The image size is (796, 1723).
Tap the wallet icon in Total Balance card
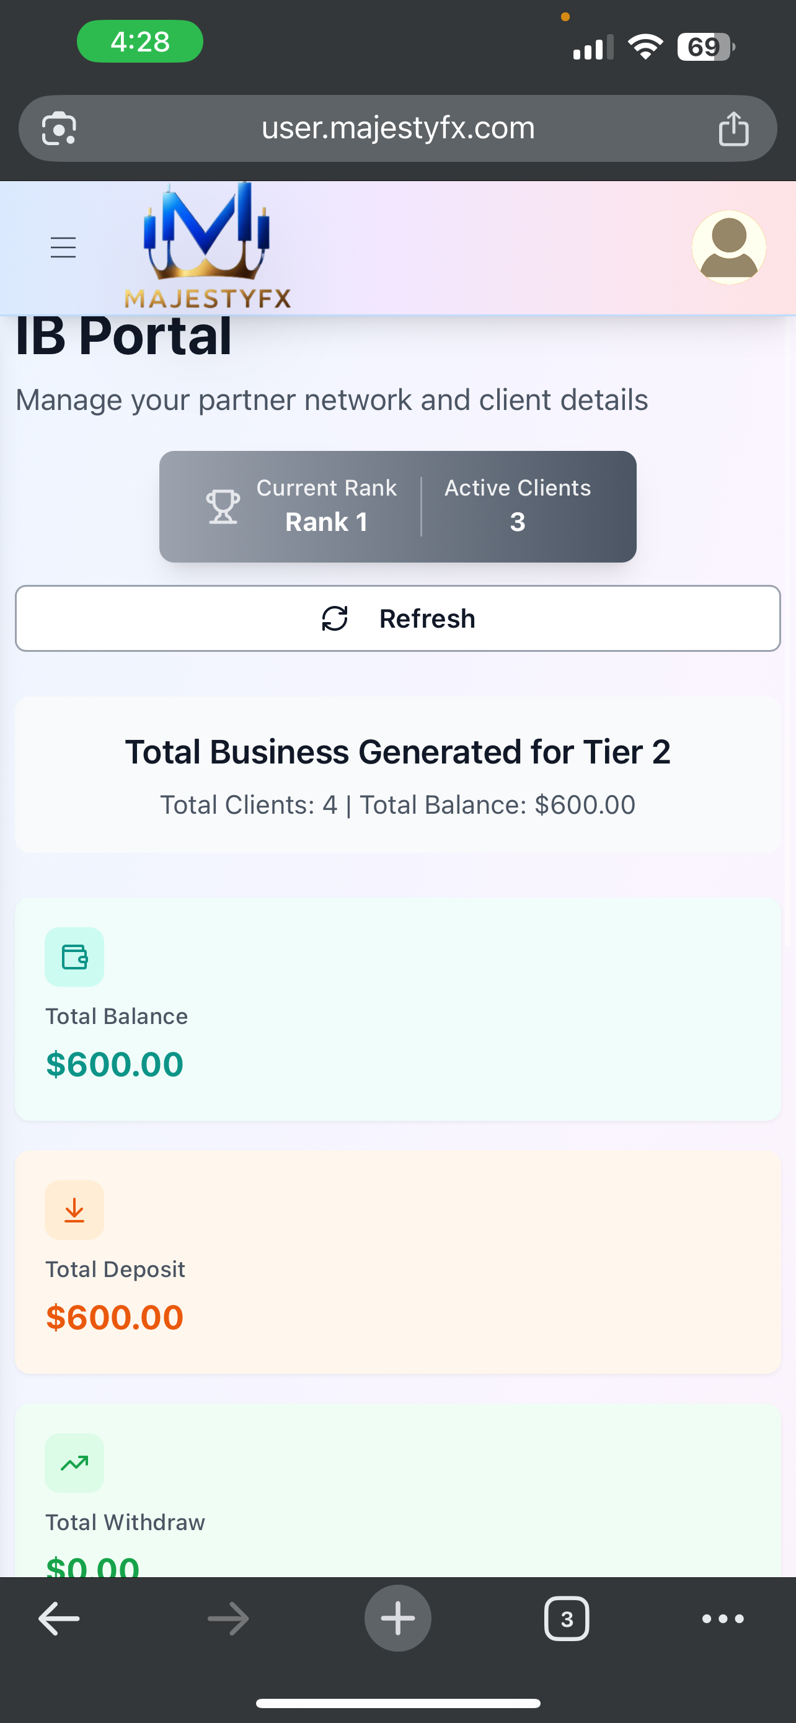[74, 956]
